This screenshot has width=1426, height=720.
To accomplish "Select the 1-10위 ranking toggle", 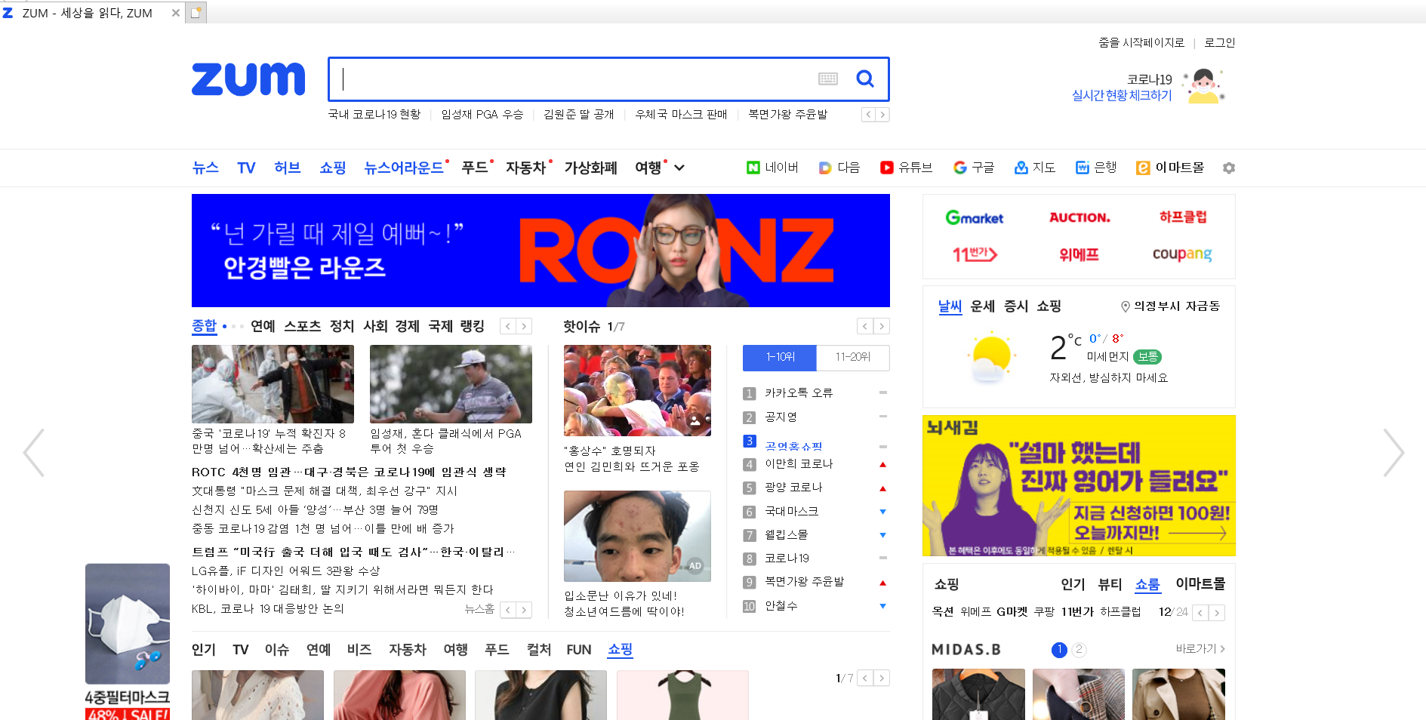I will [x=780, y=358].
